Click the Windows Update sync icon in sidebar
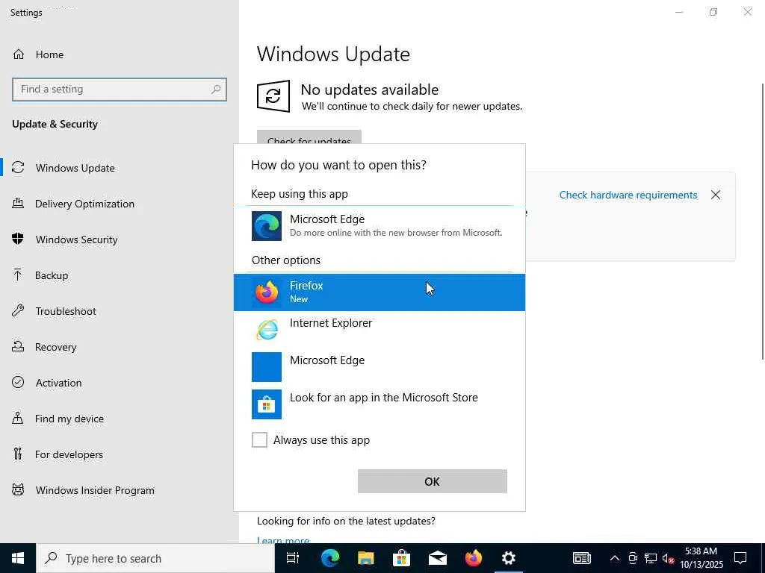The height and width of the screenshot is (573, 765). (18, 168)
